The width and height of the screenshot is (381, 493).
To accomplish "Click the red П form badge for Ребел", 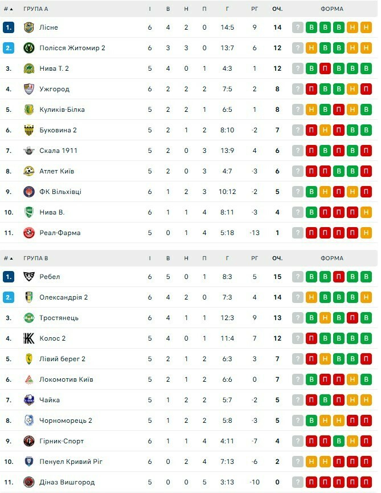I will coord(339,277).
